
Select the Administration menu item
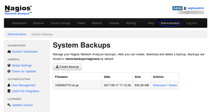(170, 23)
